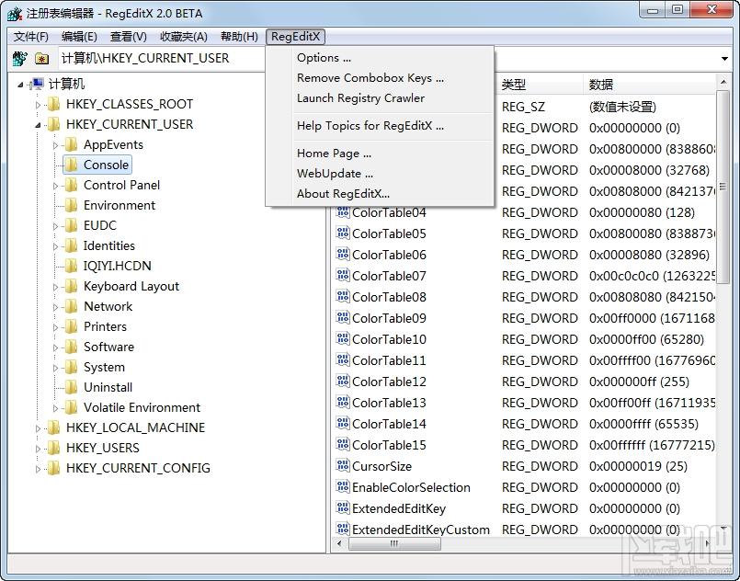The image size is (740, 581).
Task: Open Help Topics for RegEditX
Action: pyautogui.click(x=370, y=126)
